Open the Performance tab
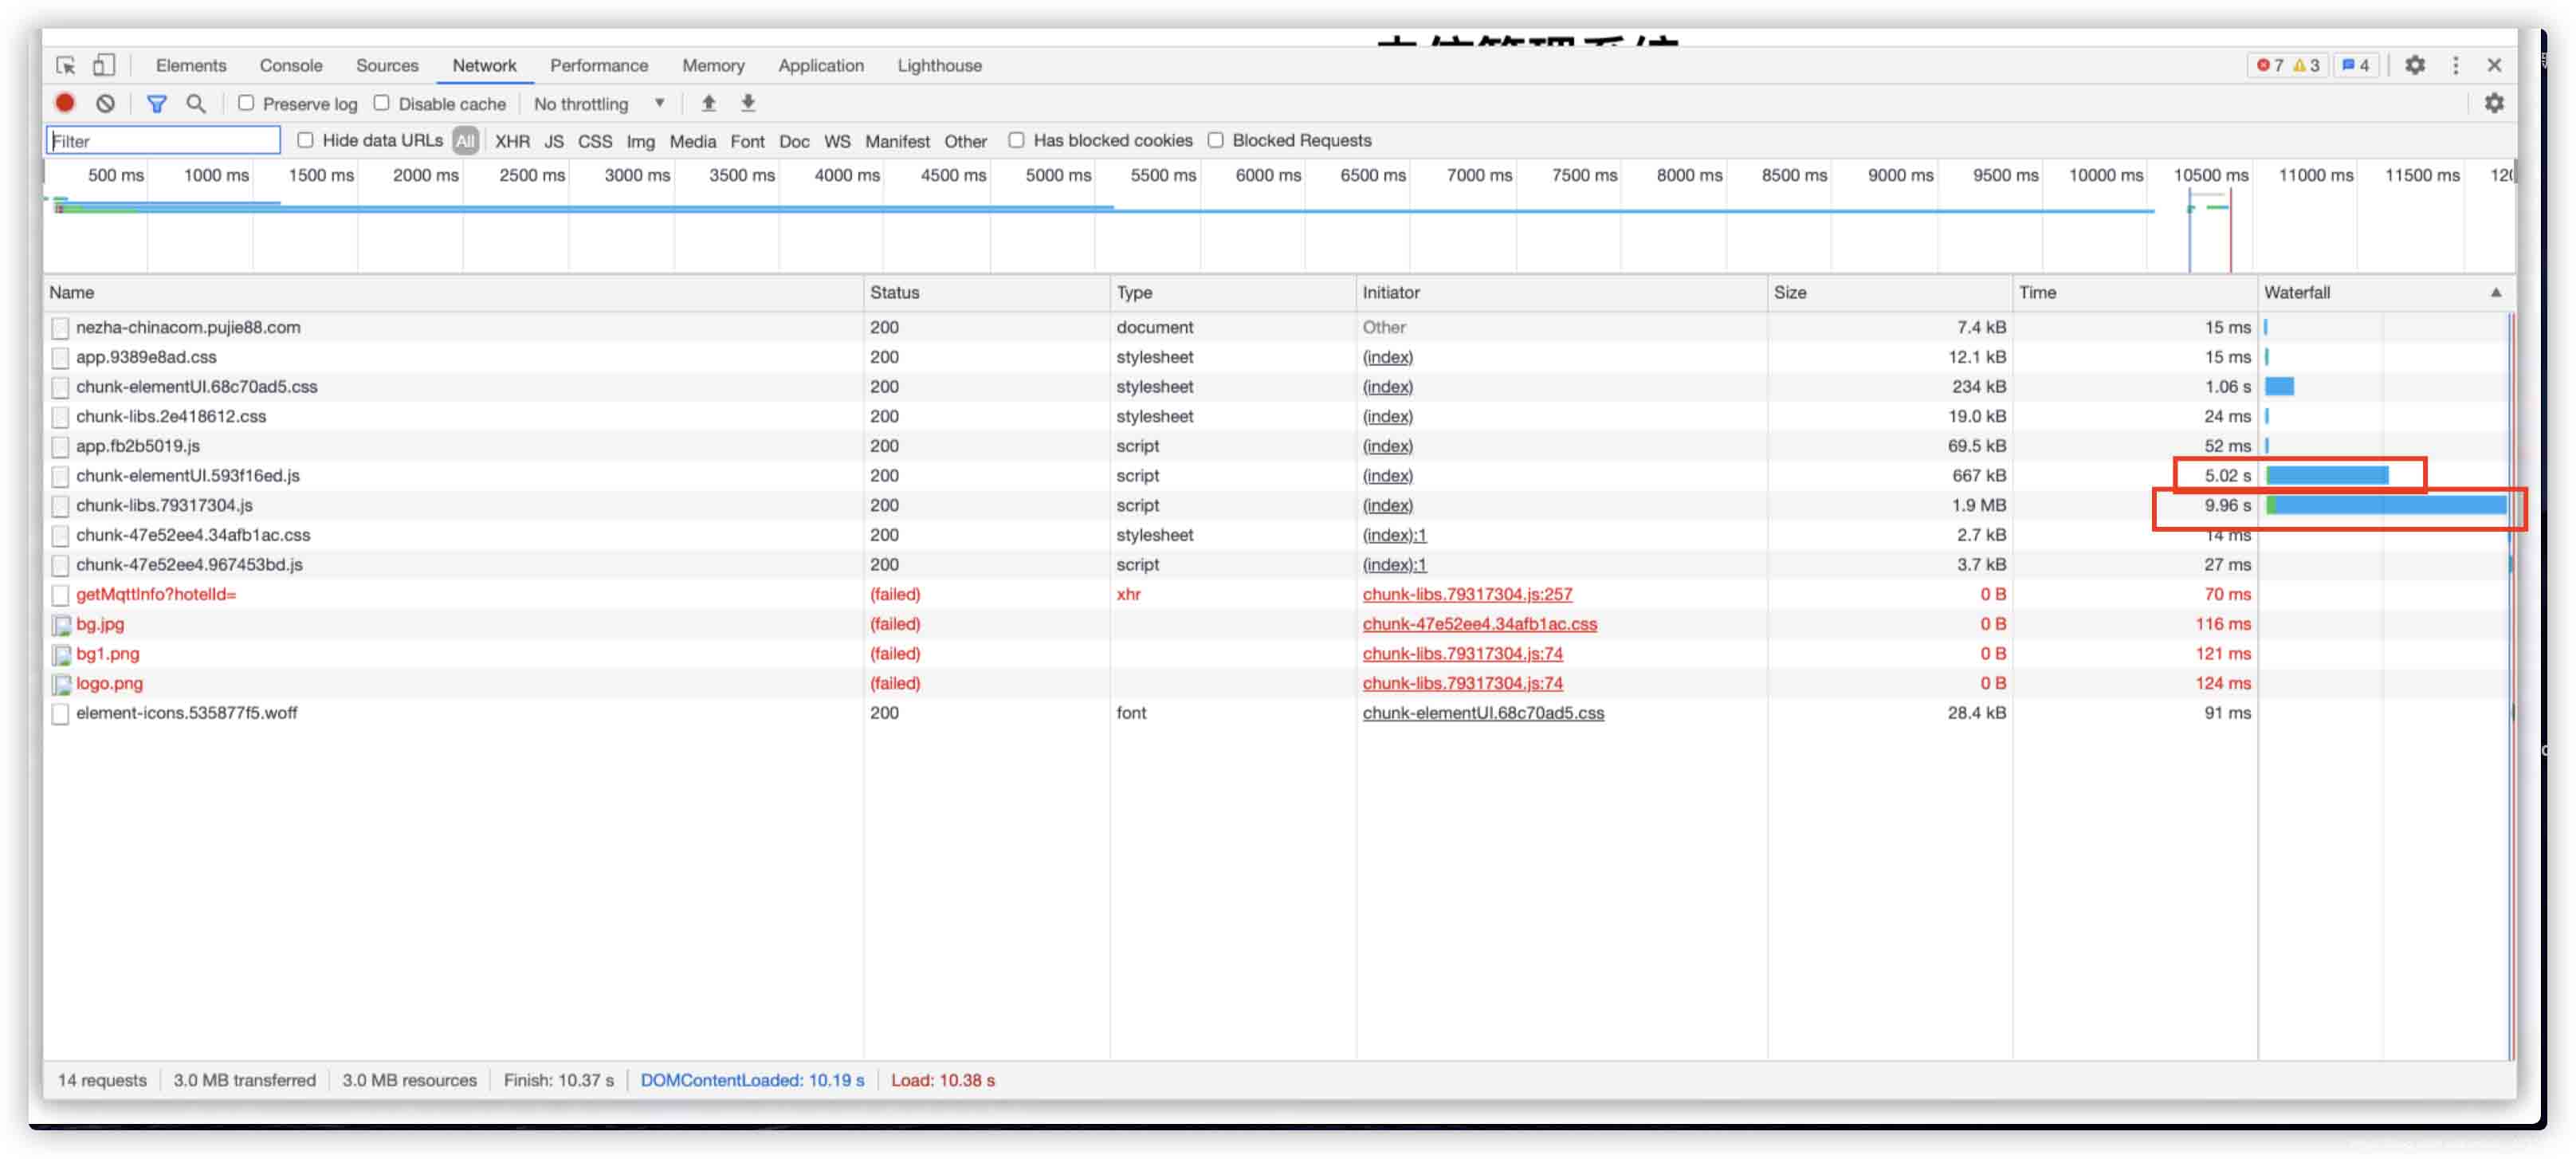This screenshot has width=2576, height=1159. click(x=598, y=65)
